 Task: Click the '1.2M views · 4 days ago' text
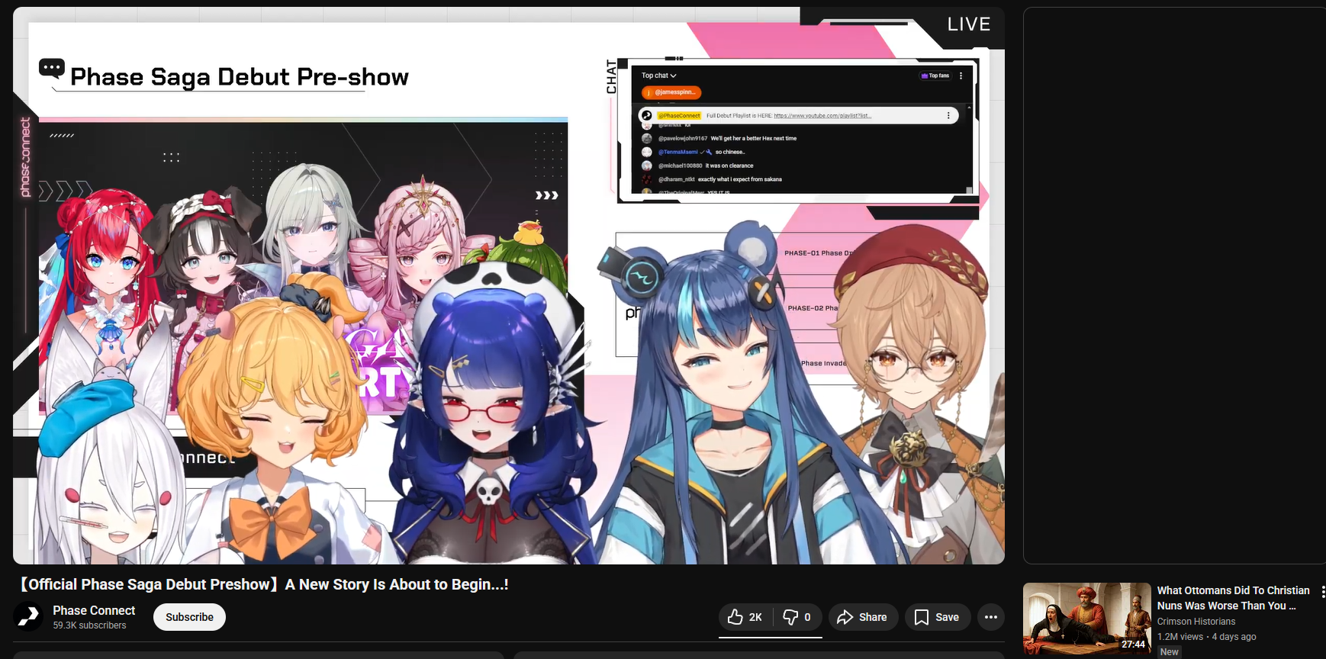pos(1207,637)
